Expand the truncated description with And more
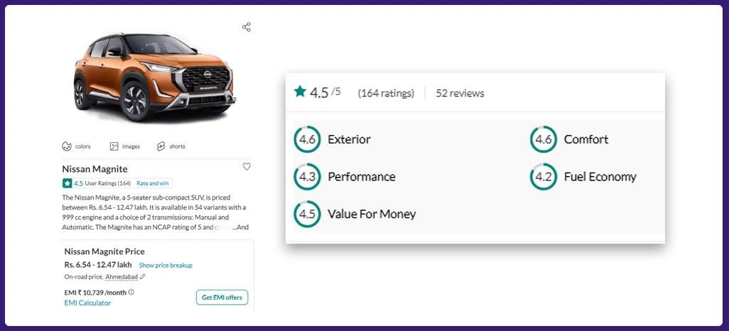Viewport: 729px width, 331px height. [x=240, y=227]
